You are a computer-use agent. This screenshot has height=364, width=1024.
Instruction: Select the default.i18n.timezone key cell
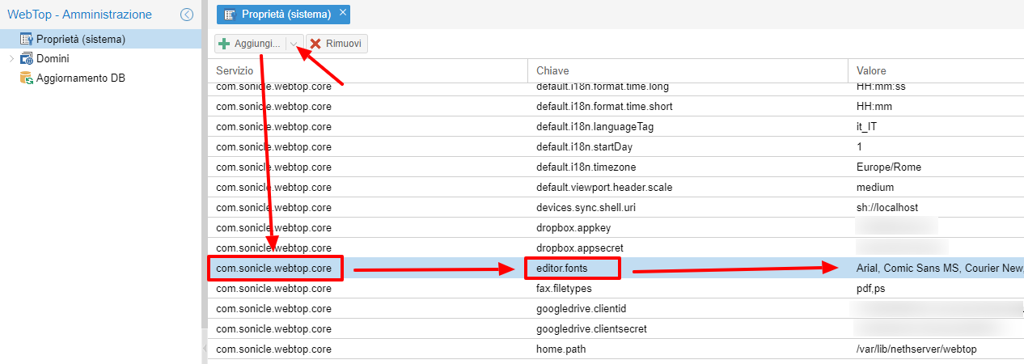tap(688, 167)
